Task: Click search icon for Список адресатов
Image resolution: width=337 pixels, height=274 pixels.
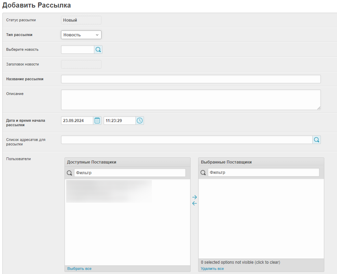Action: [316, 140]
